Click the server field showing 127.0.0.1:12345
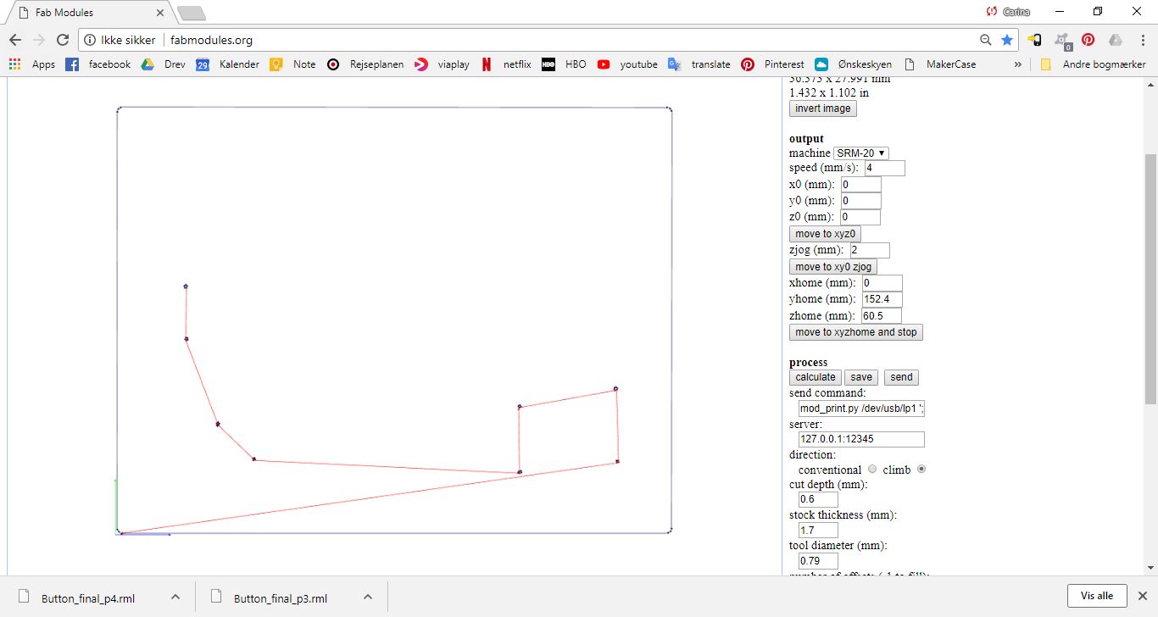 pos(862,440)
